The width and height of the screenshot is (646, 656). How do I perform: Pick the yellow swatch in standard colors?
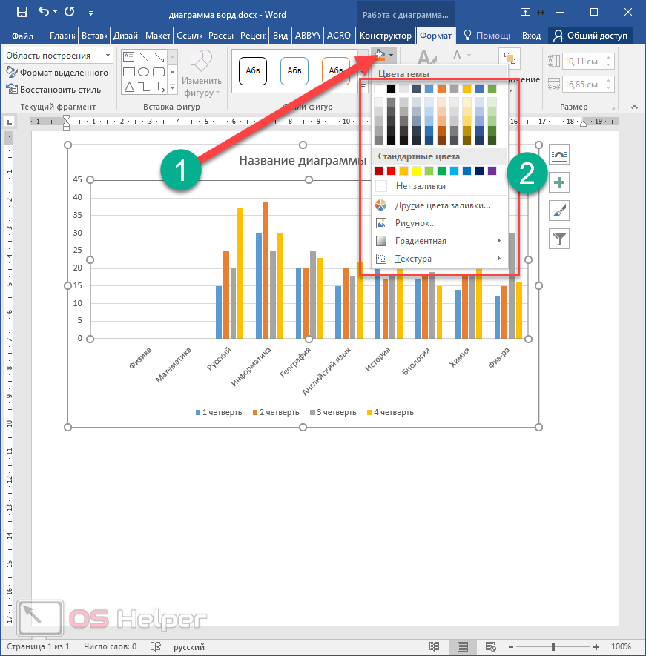coord(416,171)
